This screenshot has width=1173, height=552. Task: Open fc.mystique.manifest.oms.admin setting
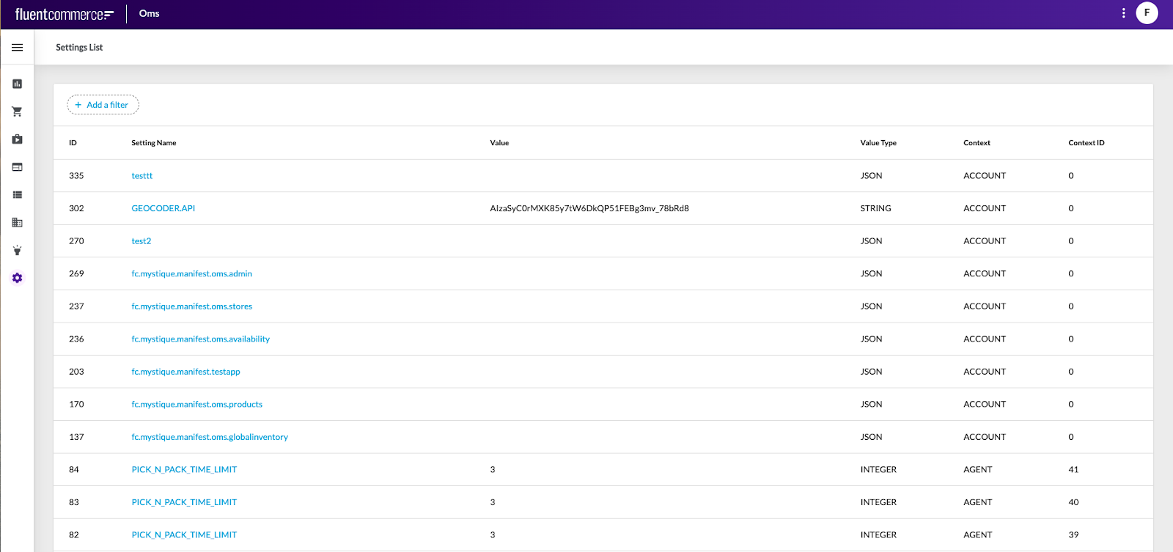tap(191, 274)
